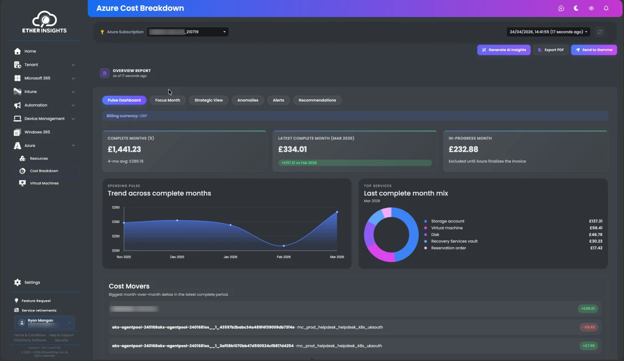Toggle the eye visibility icon in header
The height and width of the screenshot is (361, 624).
(x=591, y=8)
